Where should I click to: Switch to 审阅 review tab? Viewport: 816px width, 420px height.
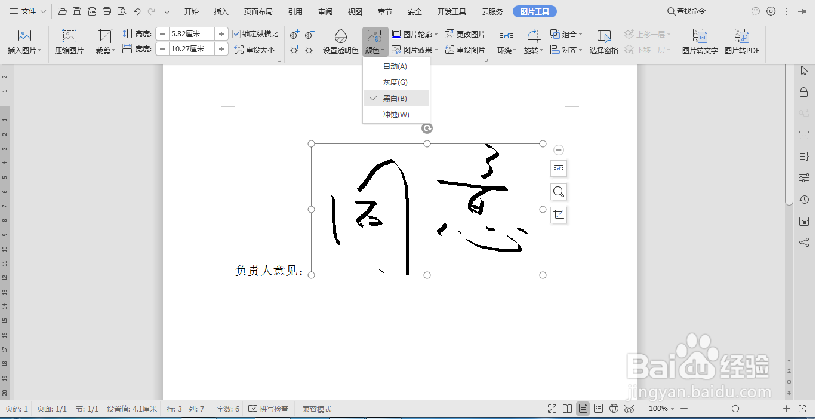pos(325,11)
